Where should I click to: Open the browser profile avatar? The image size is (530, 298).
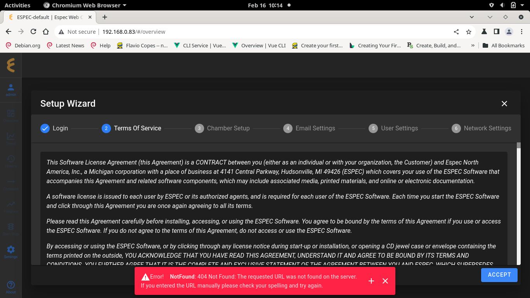(509, 32)
